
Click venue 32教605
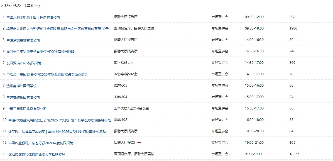click(121, 86)
